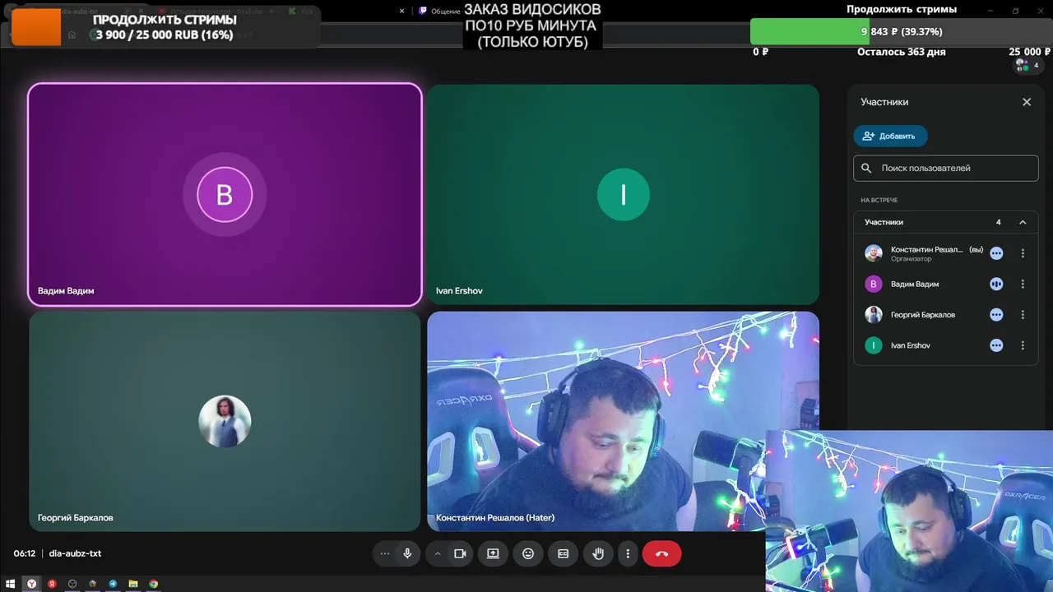Screen dimensions: 1053x592
Task: Click audio indicator next to Георгий Баркалов
Action: (996, 315)
